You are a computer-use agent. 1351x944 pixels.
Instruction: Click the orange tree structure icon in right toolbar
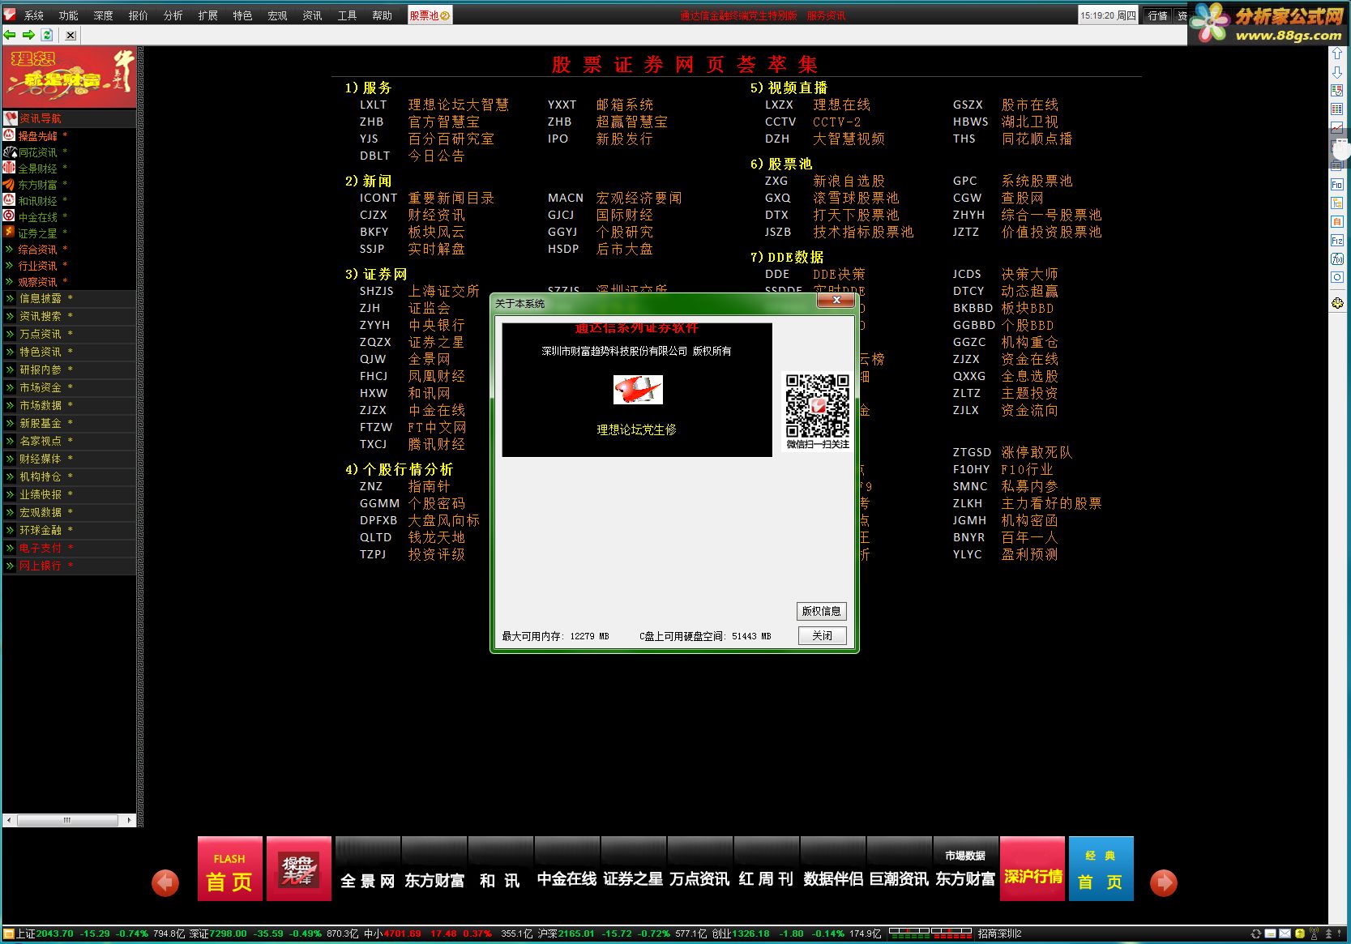1337,203
